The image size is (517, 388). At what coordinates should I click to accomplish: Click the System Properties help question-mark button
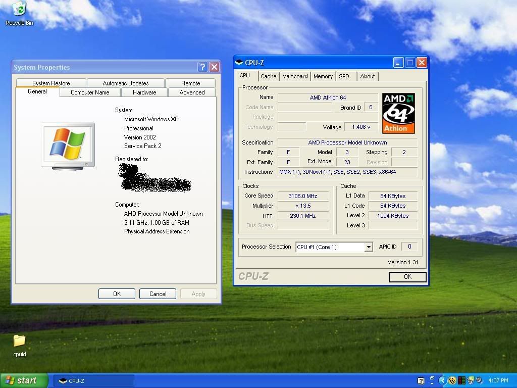tap(202, 67)
